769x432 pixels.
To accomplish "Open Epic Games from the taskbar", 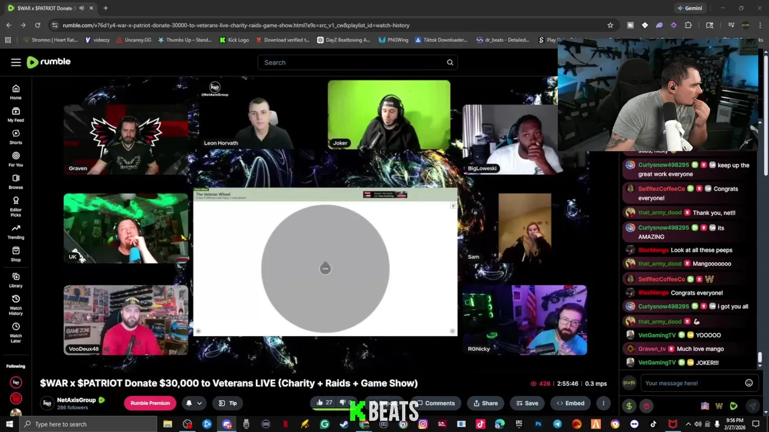I will 519,424.
